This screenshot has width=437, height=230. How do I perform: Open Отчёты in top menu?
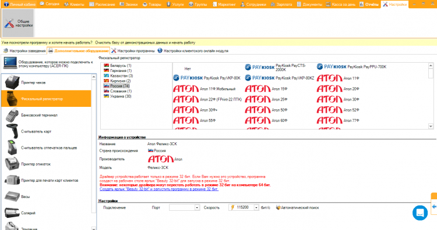(x=369, y=5)
